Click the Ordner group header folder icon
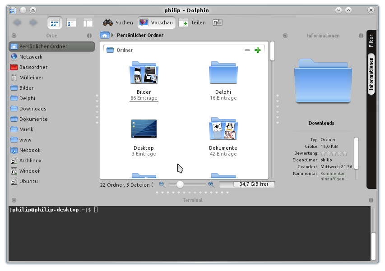Screen dimensions: 385x271 (110, 50)
